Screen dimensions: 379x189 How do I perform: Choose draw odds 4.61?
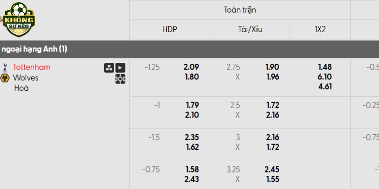[x=325, y=86]
